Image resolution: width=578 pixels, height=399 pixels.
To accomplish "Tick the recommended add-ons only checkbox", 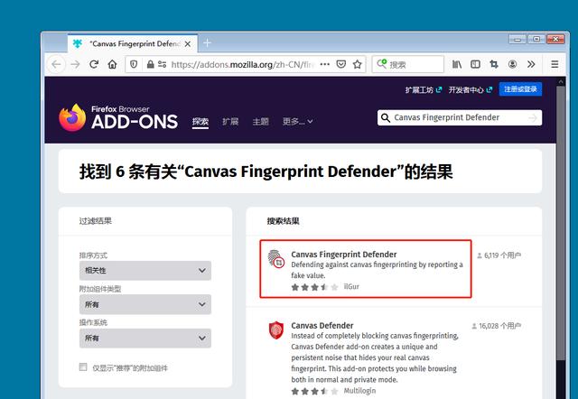I will point(83,367).
